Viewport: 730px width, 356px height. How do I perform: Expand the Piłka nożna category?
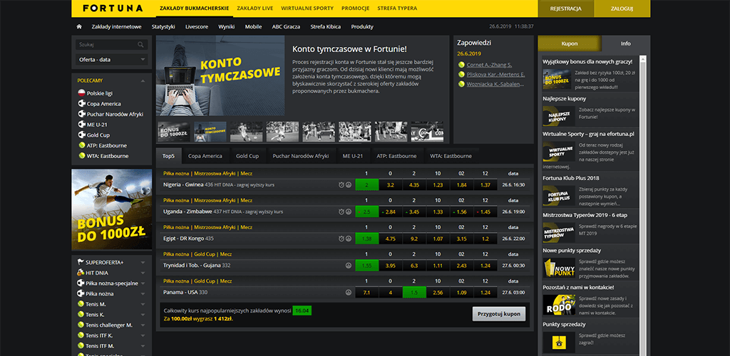pyautogui.click(x=144, y=293)
